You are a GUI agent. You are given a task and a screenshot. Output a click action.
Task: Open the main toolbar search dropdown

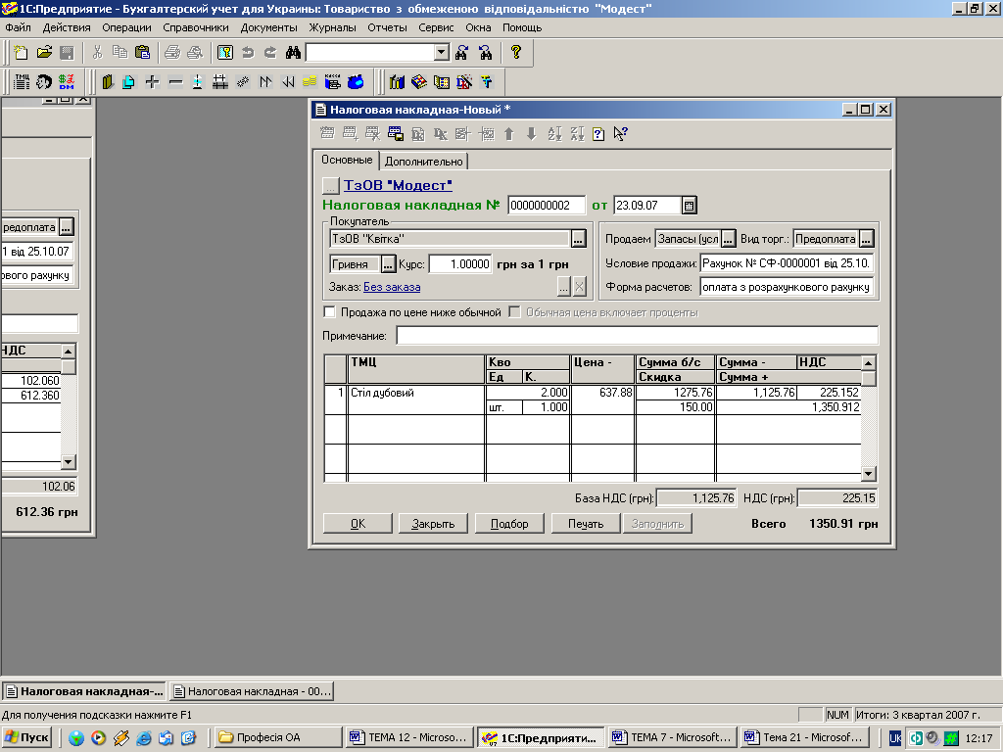(442, 53)
